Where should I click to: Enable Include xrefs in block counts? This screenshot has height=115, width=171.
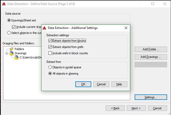click(x=50, y=53)
